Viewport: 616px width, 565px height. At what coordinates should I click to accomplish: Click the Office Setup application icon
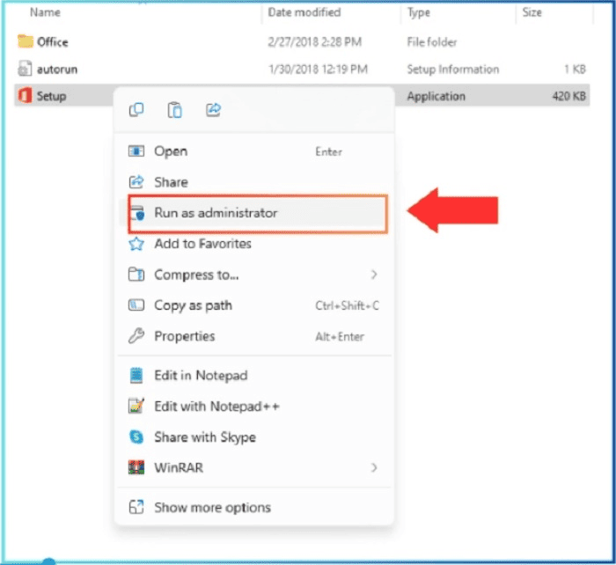[25, 96]
